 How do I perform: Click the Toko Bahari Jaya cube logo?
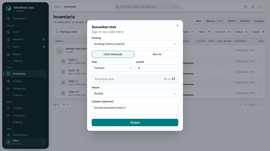[x=8, y=8]
